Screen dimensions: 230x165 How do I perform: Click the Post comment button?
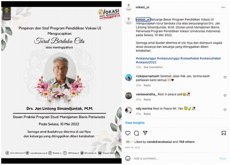(222, 158)
